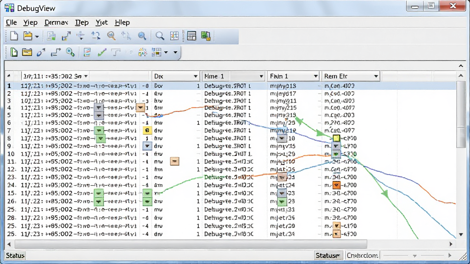This screenshot has height=264, width=470.
Task: Click the cell reading mjeyo17 in row 2
Action: tap(283, 93)
